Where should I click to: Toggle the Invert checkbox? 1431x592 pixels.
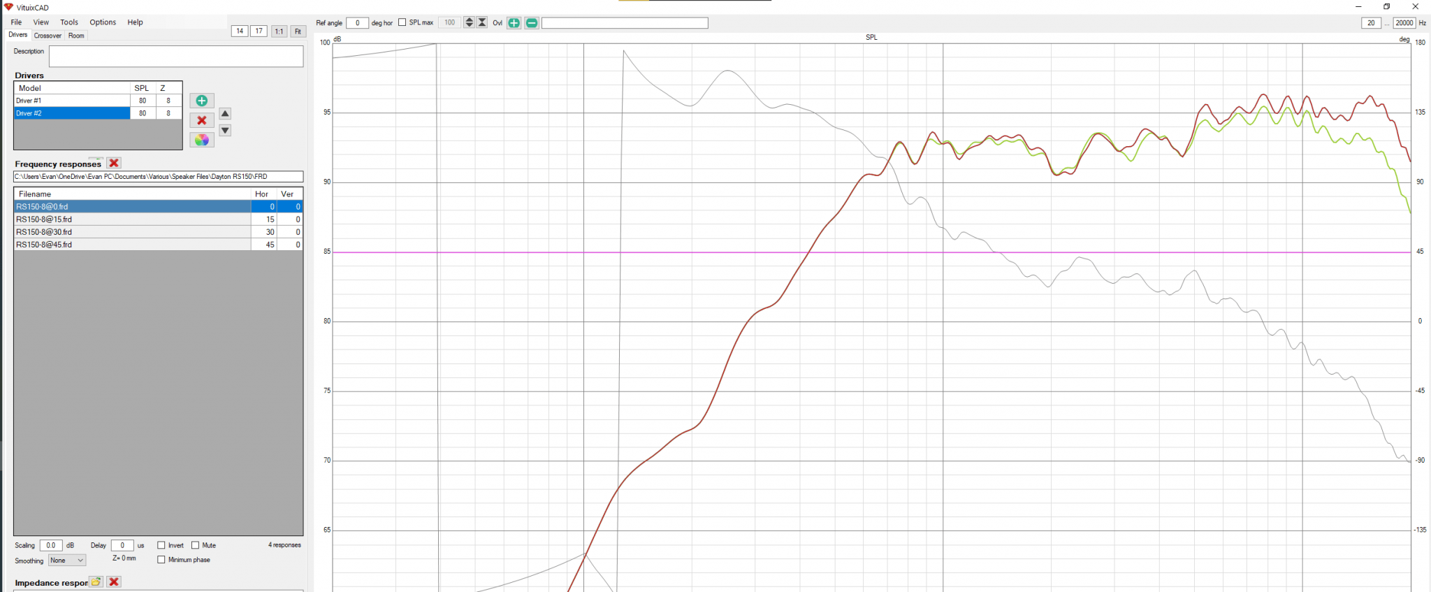tap(161, 545)
